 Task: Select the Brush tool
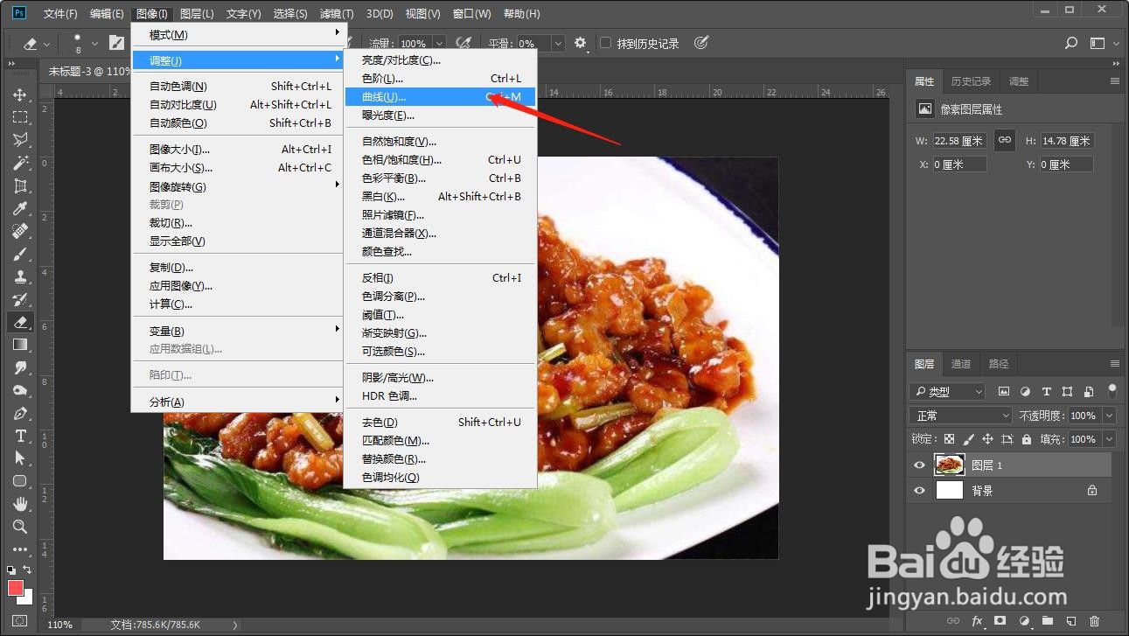[21, 255]
